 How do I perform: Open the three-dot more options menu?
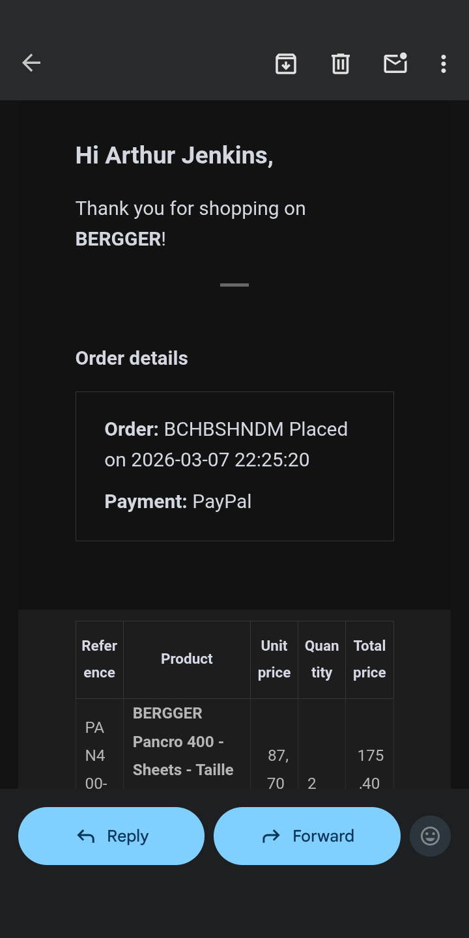pyautogui.click(x=444, y=63)
